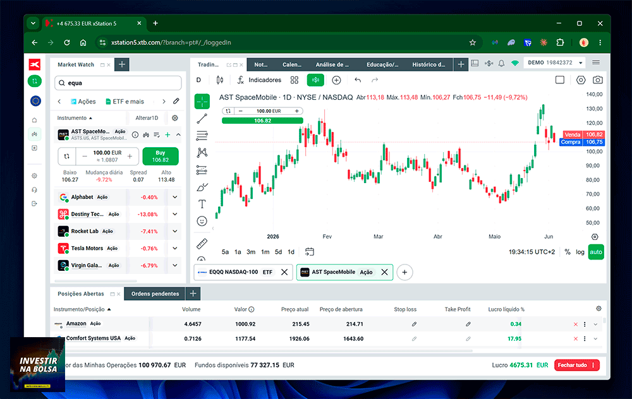
Task: Open the emoji icons tool
Action: tap(202, 221)
